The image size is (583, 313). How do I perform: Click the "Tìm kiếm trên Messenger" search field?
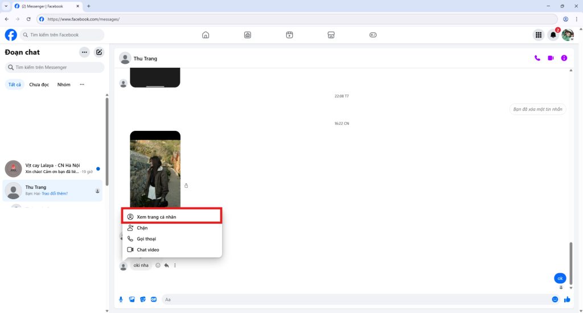[x=55, y=67]
